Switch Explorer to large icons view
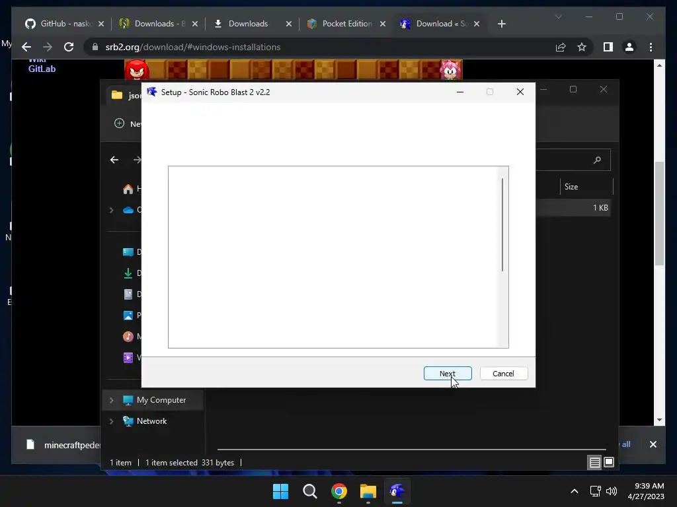Screen dimensions: 677x507 [x=609, y=463]
